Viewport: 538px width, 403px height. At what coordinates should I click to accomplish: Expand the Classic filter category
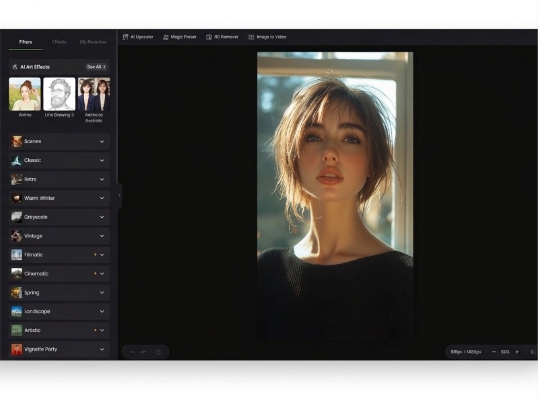pyautogui.click(x=59, y=160)
